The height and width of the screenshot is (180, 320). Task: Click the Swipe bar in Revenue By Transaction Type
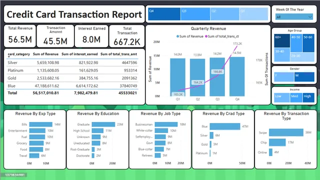click(286, 132)
